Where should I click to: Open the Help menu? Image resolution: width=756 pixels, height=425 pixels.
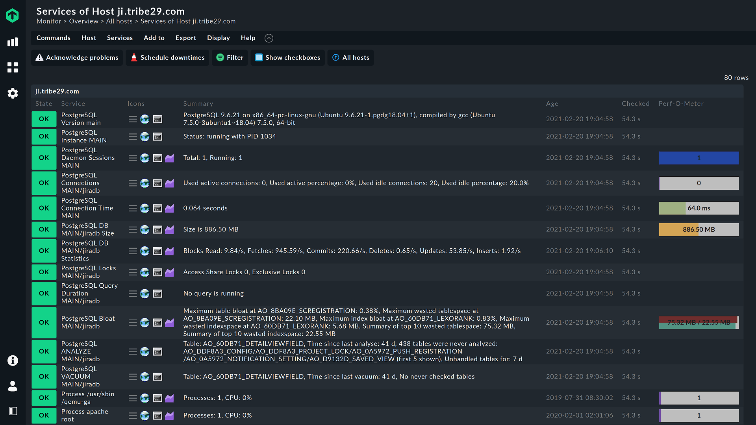[x=248, y=38]
